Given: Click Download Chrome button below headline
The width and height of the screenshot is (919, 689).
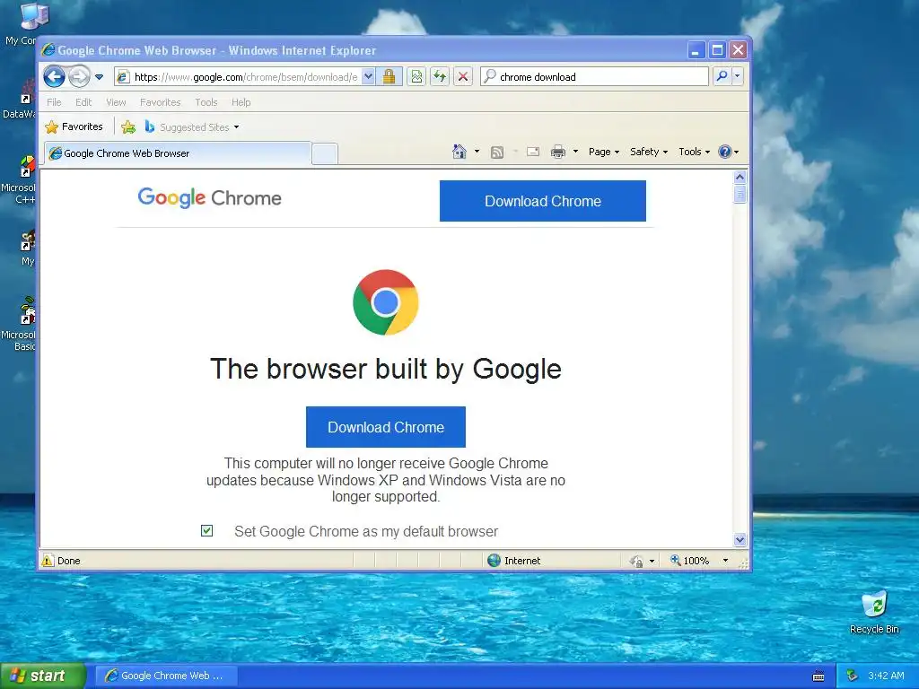Looking at the screenshot, I should (x=386, y=427).
